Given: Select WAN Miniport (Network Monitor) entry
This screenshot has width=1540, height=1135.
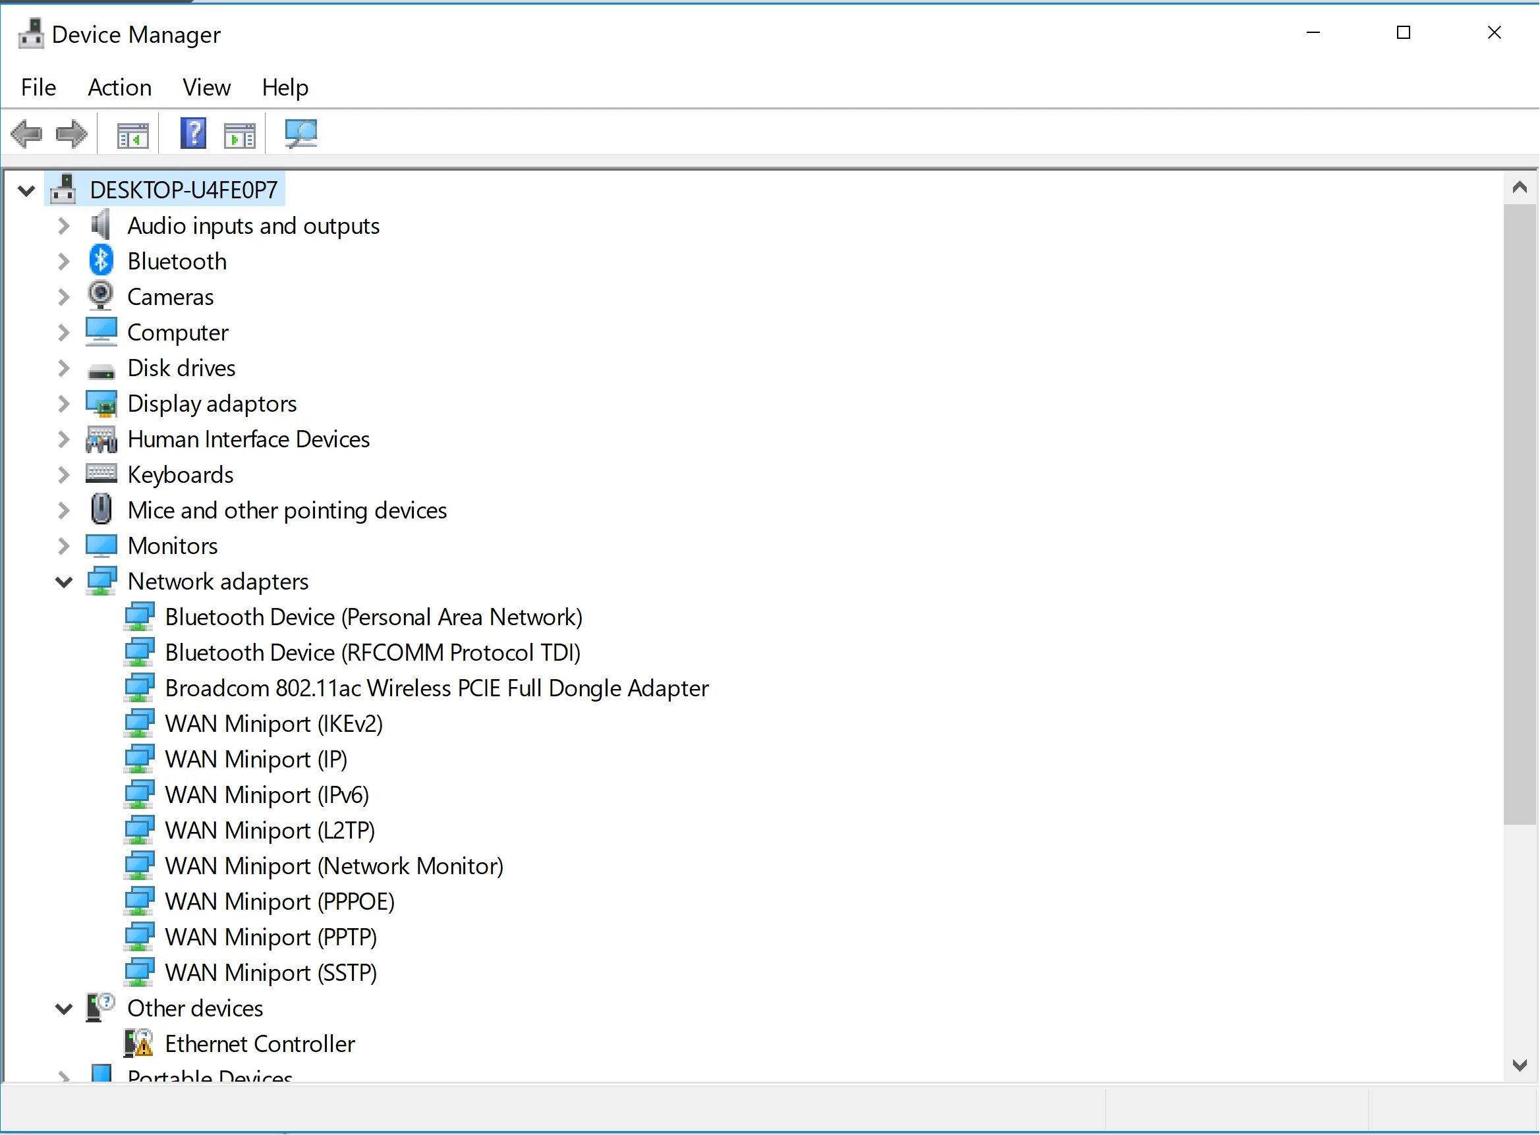Looking at the screenshot, I should click(334, 866).
